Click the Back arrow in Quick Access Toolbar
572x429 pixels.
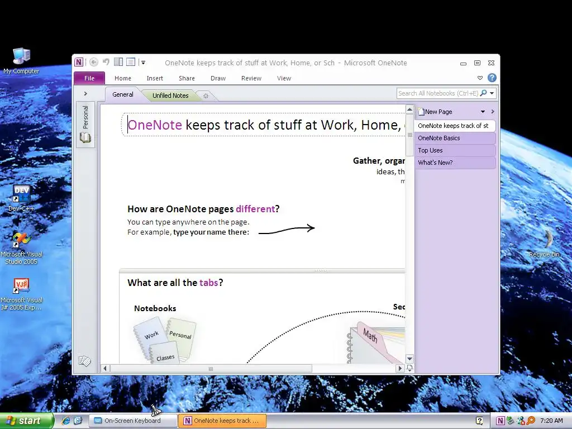point(94,63)
